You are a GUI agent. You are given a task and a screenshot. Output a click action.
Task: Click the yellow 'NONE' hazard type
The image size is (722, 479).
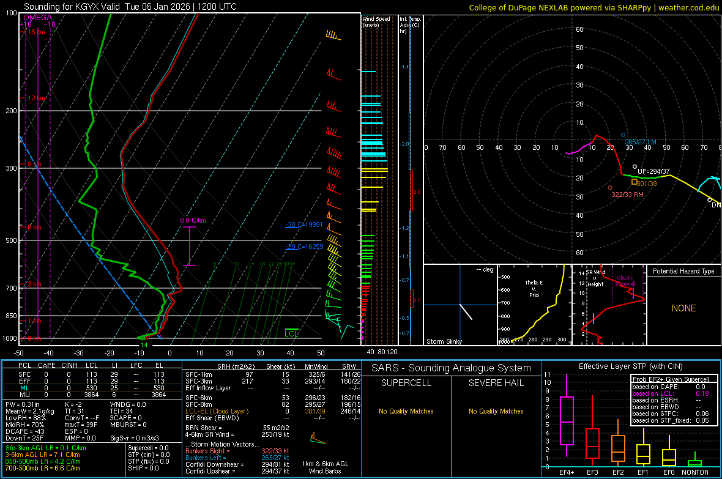tap(683, 308)
